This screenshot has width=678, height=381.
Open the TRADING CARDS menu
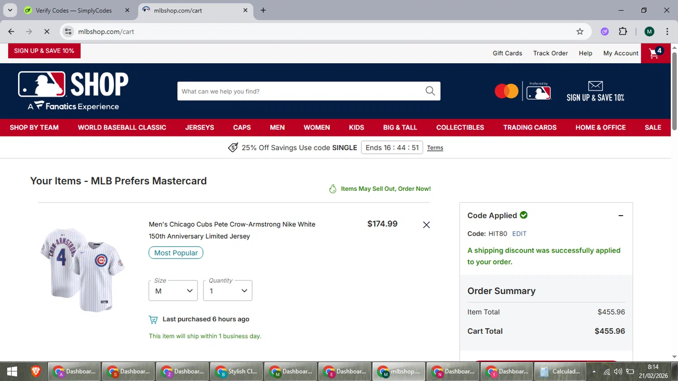click(530, 127)
